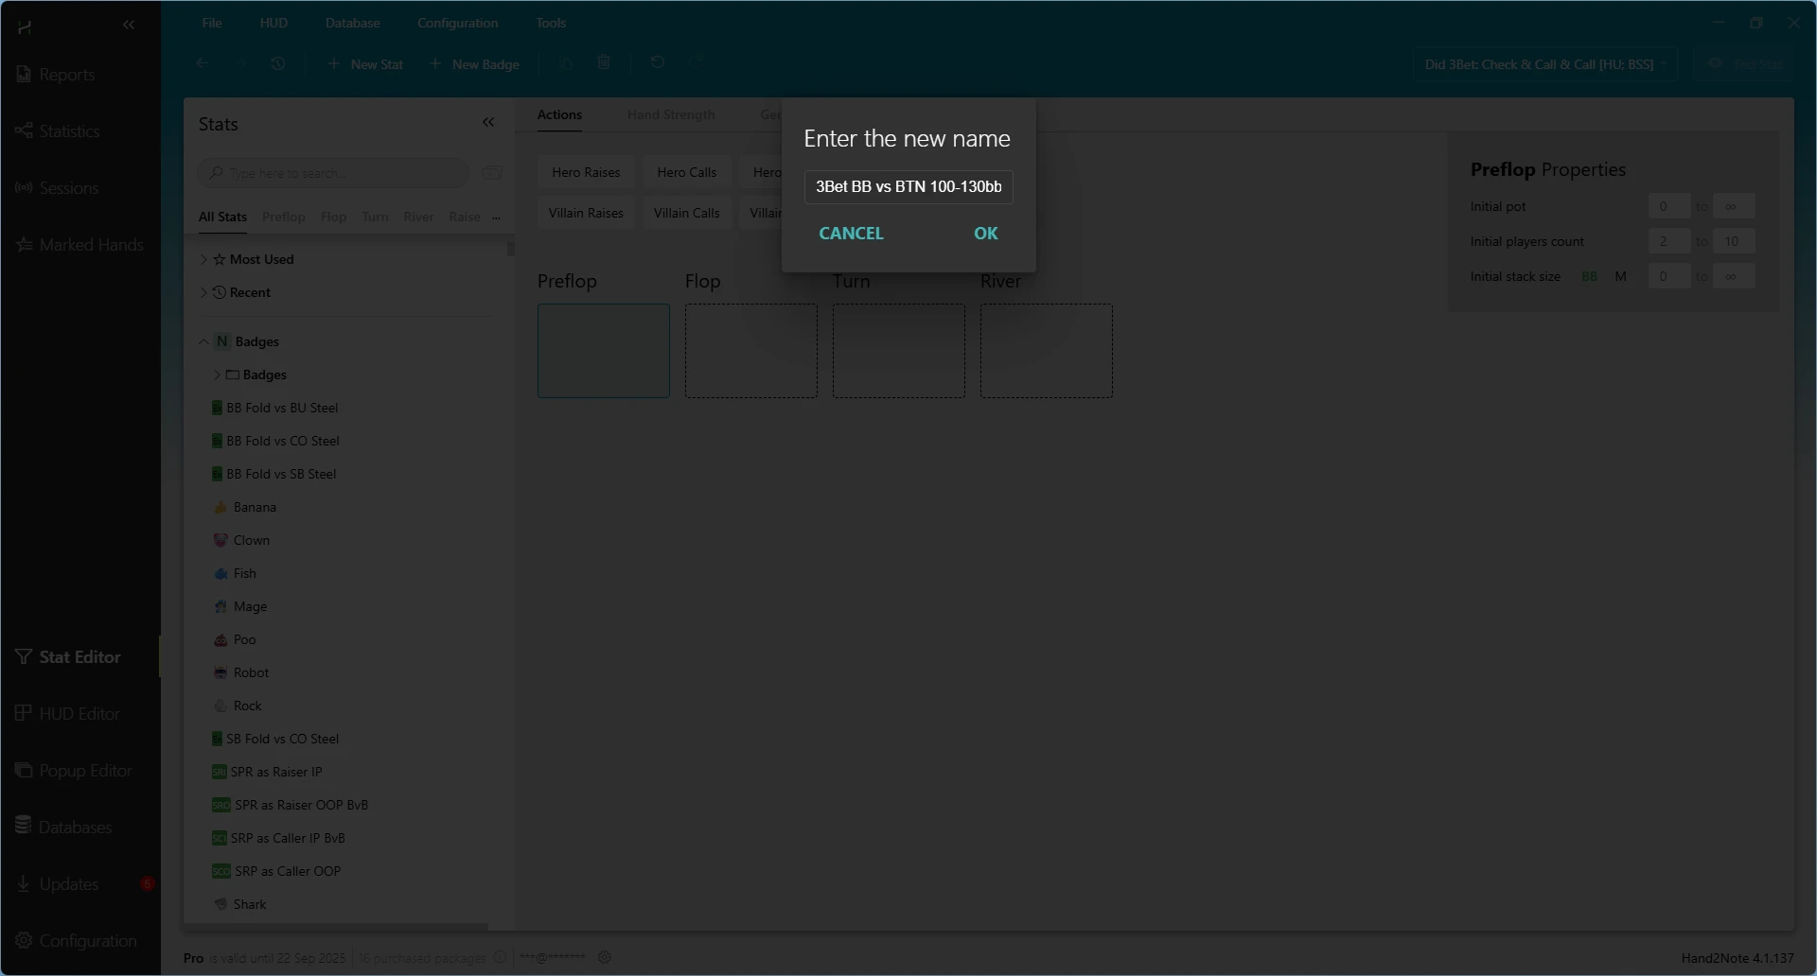
Task: Click OK to confirm the new name
Action: coord(985,234)
